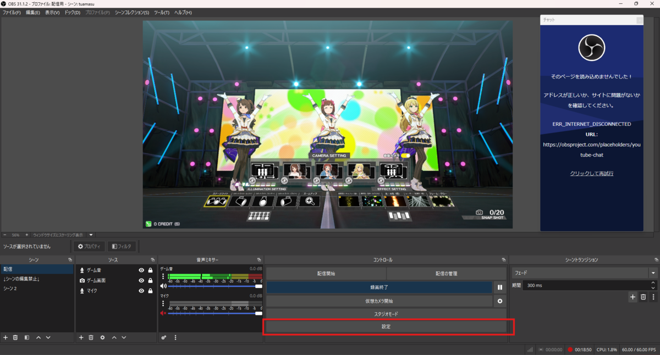
Task: Open 編集(E) menu
Action: pyautogui.click(x=33, y=12)
